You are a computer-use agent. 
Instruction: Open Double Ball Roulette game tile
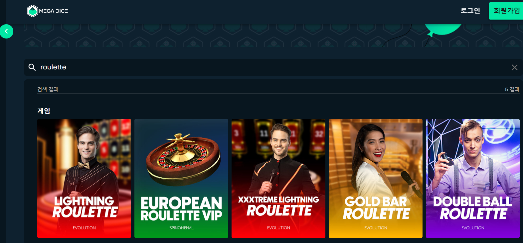(473, 178)
